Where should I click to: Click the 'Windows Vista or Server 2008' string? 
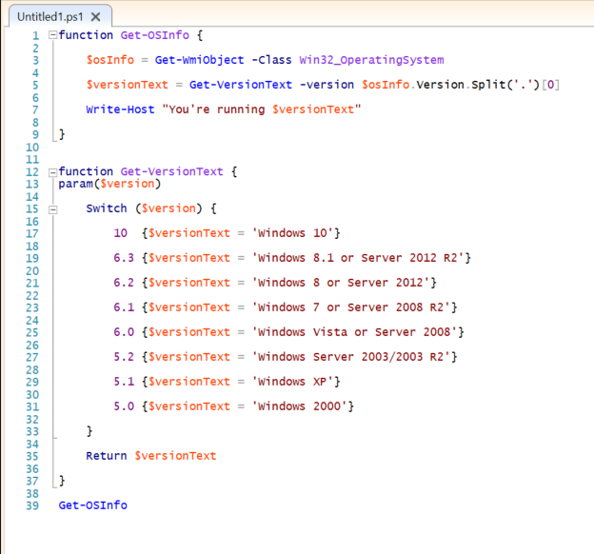pos(355,332)
